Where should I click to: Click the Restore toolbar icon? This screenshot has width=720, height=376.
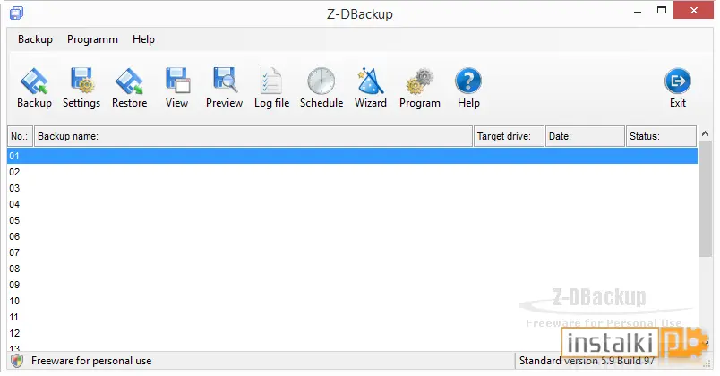click(130, 81)
